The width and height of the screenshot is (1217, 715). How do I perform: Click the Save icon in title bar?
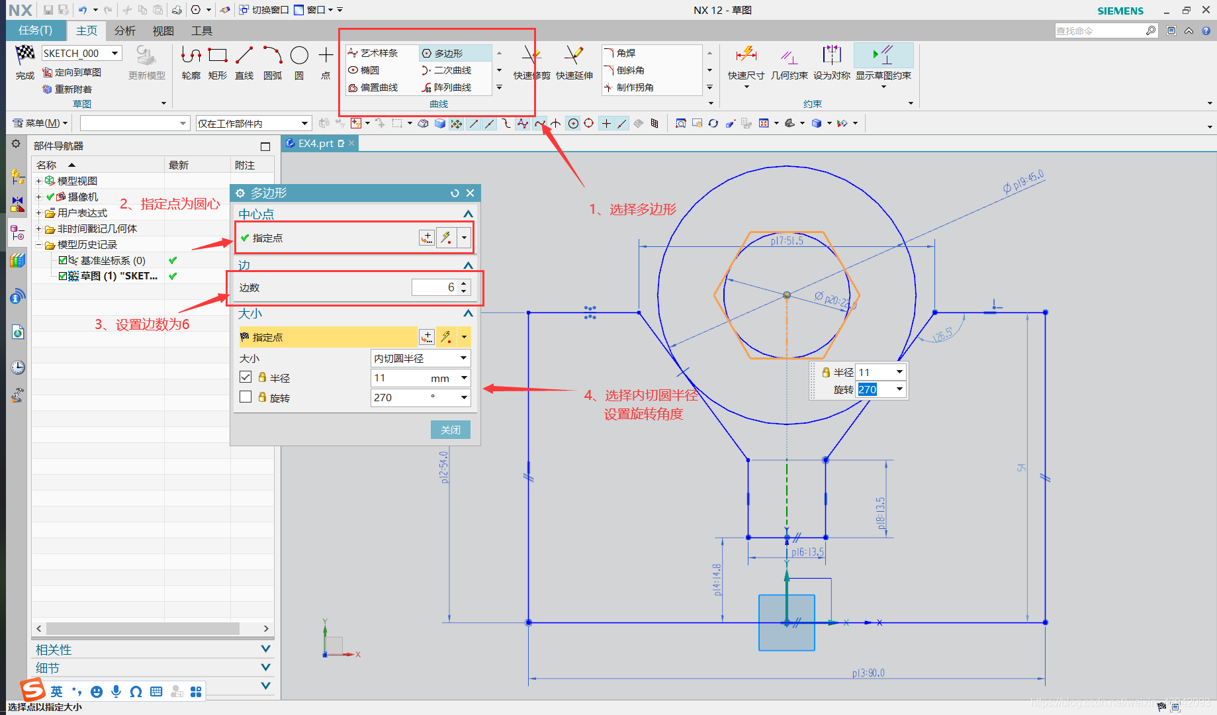point(48,10)
